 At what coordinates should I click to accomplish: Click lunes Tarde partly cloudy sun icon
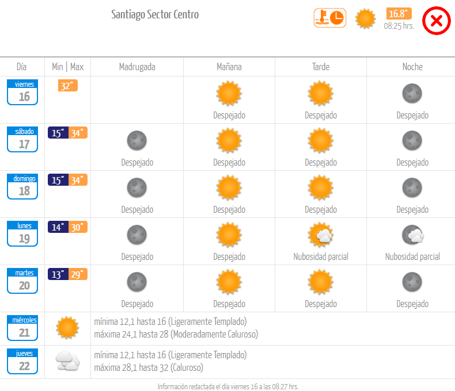tap(321, 235)
